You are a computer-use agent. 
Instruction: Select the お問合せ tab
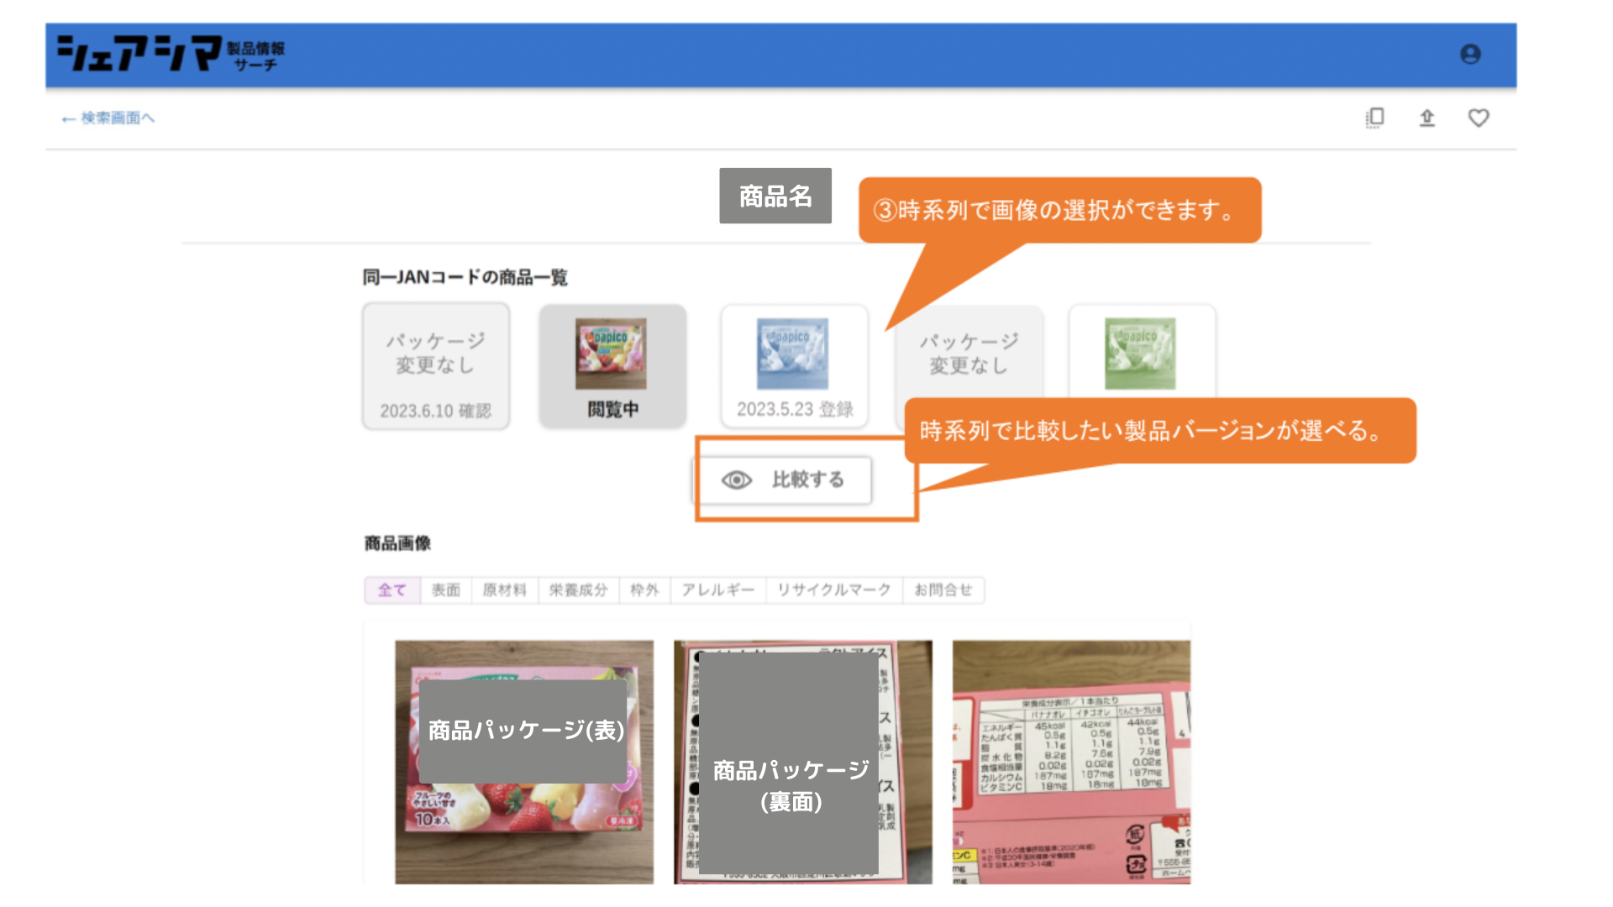point(943,590)
